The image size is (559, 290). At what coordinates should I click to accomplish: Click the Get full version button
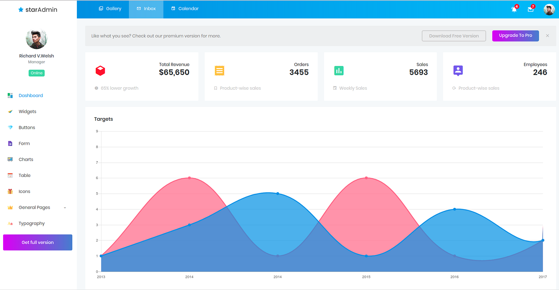point(38,243)
